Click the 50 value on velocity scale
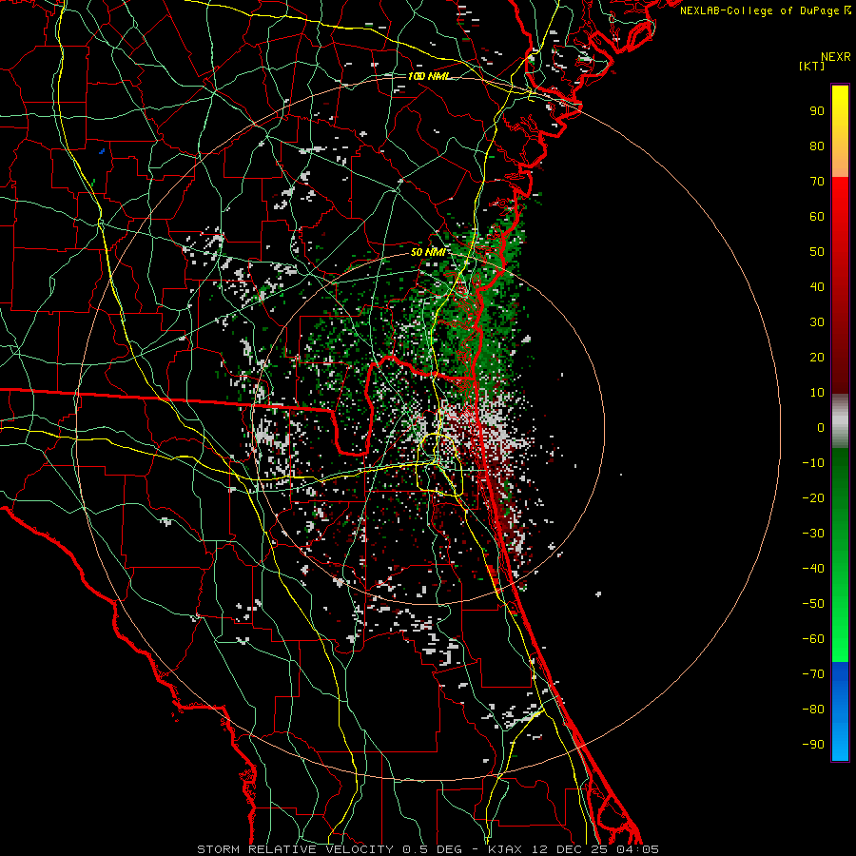 817,252
